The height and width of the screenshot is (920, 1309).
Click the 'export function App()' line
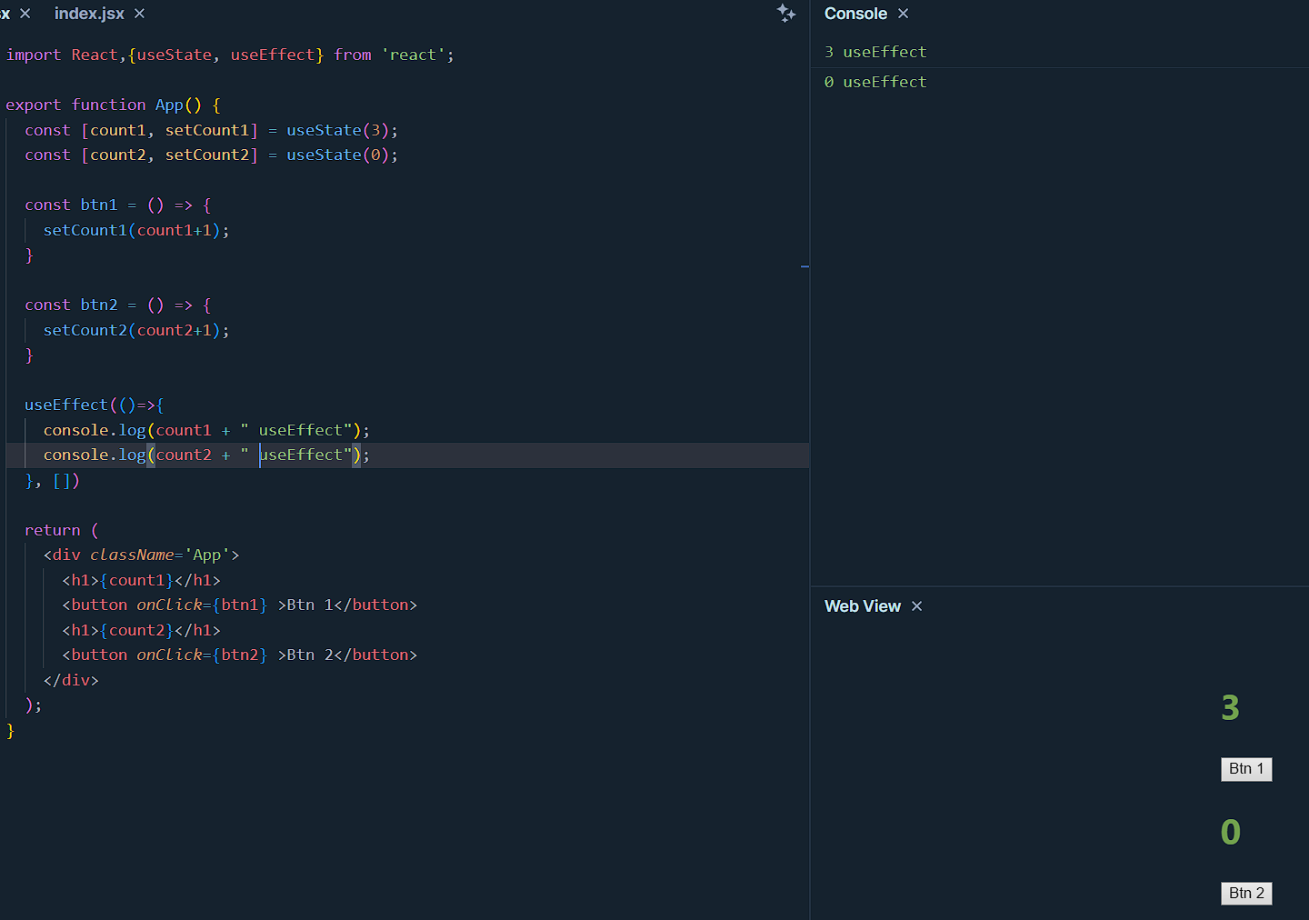(114, 105)
